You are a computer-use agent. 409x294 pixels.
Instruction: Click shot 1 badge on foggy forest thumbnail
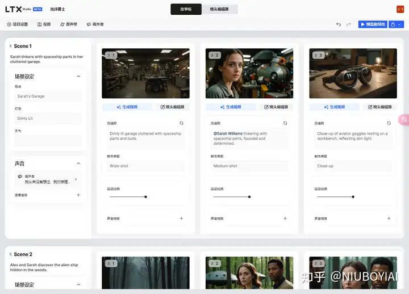111,263
